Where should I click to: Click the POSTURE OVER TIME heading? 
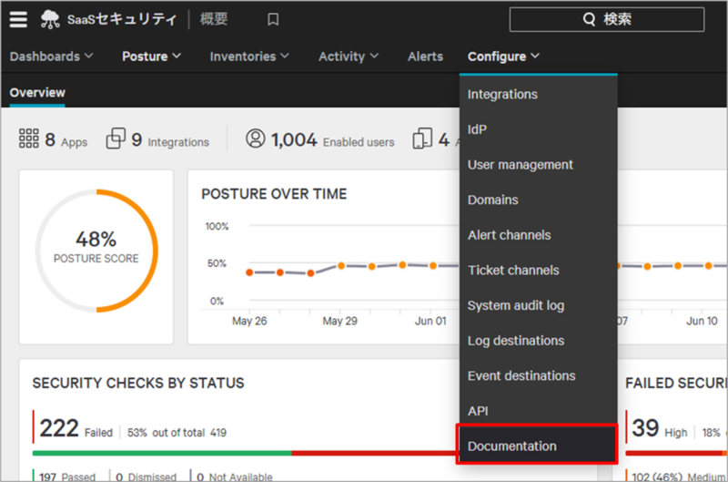[x=274, y=194]
